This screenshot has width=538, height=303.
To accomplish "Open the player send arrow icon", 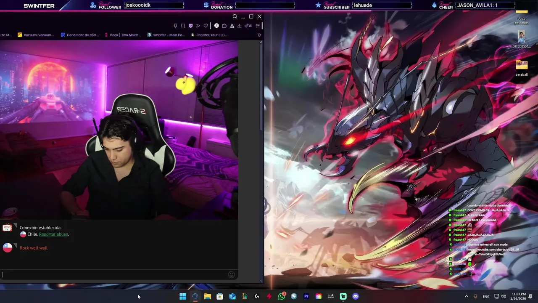I will 198,26.
